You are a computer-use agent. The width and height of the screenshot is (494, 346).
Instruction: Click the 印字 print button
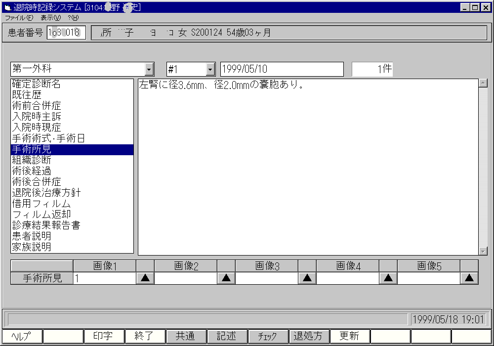103,337
